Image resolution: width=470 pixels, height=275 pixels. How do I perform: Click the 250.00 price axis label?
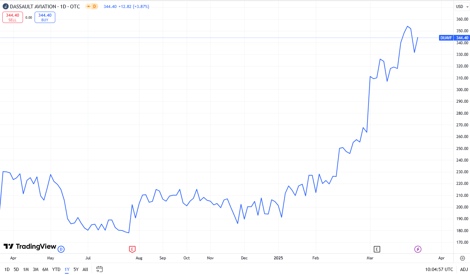pyautogui.click(x=462, y=149)
